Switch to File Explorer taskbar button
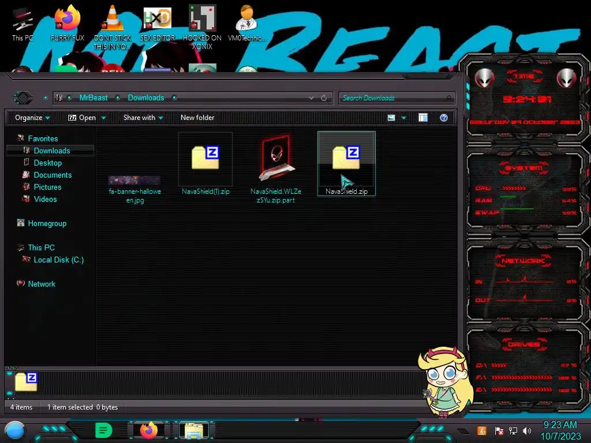Viewport: 591px width, 443px height. pyautogui.click(x=194, y=430)
